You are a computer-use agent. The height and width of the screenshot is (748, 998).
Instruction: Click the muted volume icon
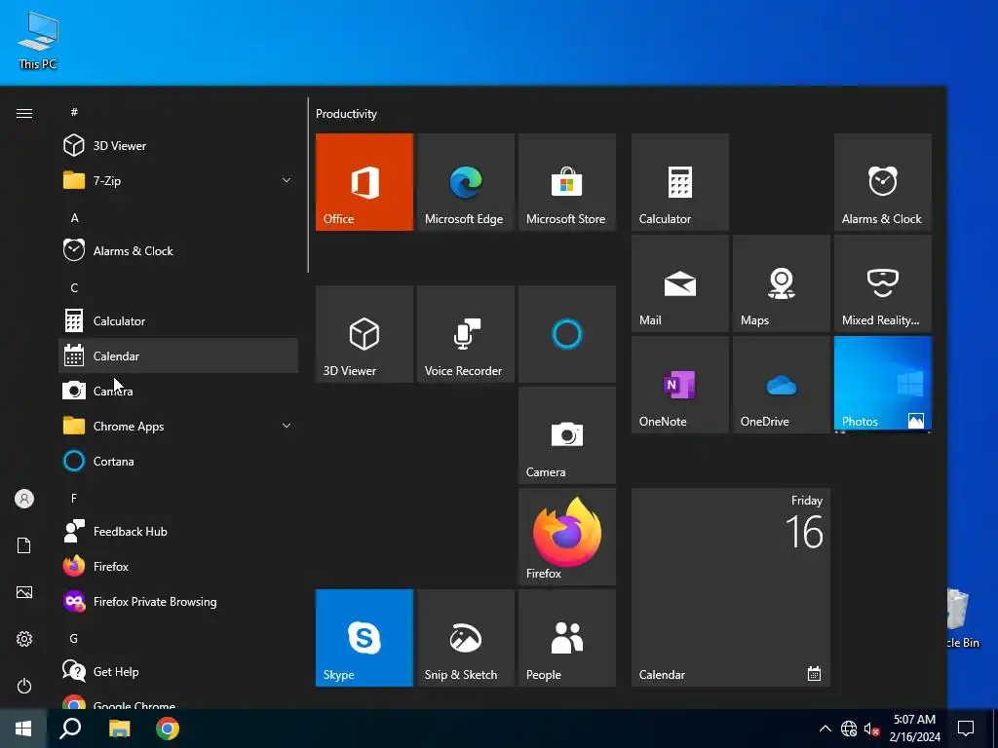[871, 729]
